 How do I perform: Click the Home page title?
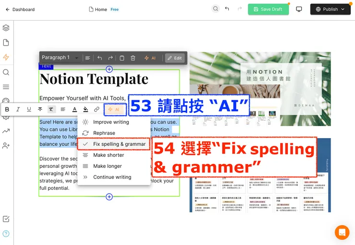pos(101,10)
